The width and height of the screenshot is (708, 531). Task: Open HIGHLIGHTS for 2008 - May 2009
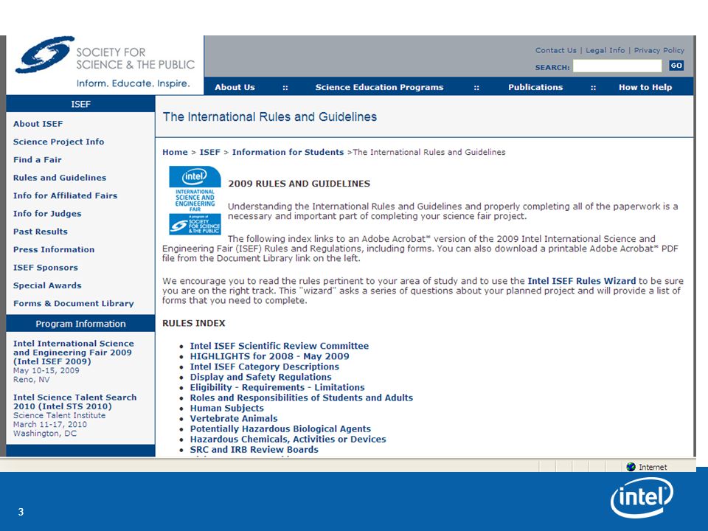point(270,356)
